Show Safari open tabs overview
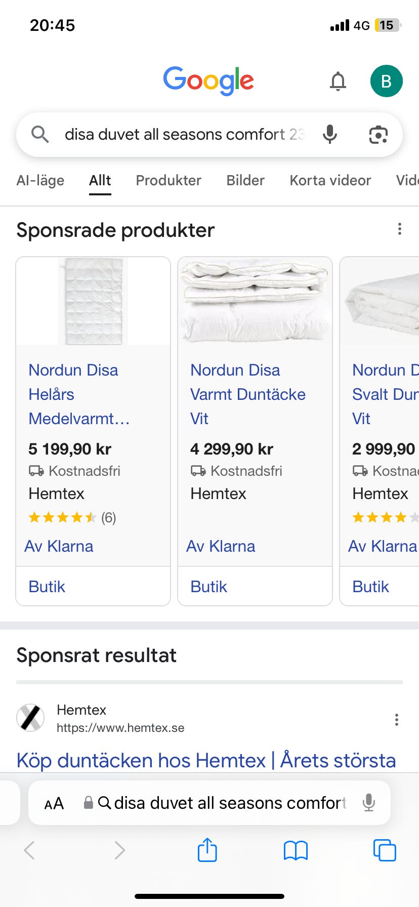Image resolution: width=419 pixels, height=907 pixels. coord(384,850)
